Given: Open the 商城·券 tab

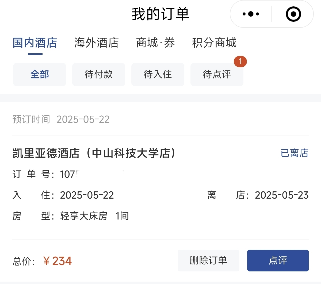Looking at the screenshot, I should pos(155,43).
